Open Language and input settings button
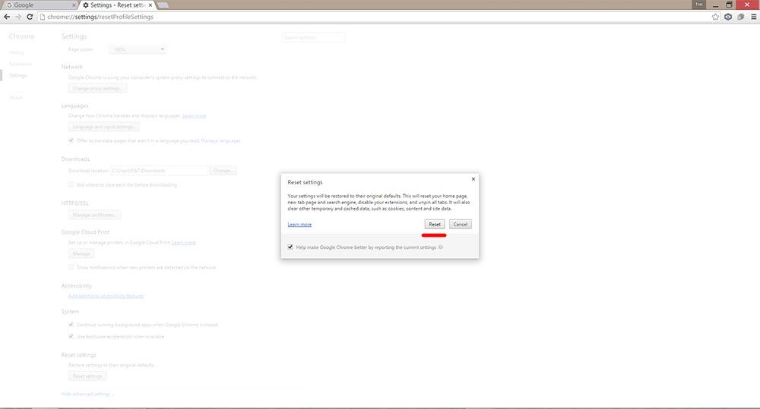Screen dimensions: 760x409 pos(103,127)
